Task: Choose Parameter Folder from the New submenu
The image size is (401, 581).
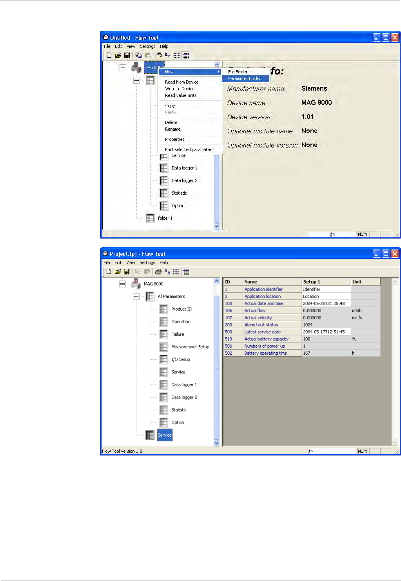Action: pos(245,78)
